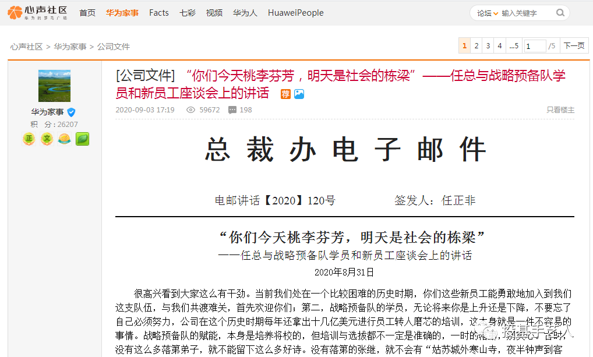593x357 pixels.
Task: Open the 公司文件 breadcrumb link
Action: [x=114, y=47]
